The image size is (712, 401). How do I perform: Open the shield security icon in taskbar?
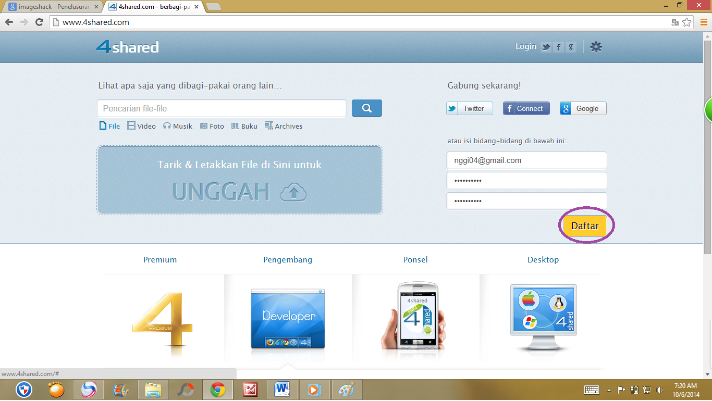coord(24,390)
